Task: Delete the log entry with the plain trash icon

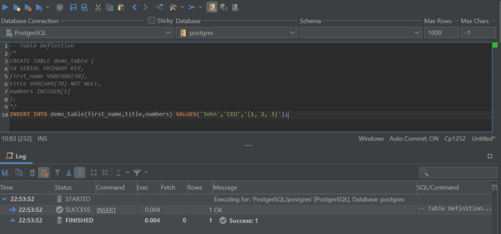Action: coord(32,173)
